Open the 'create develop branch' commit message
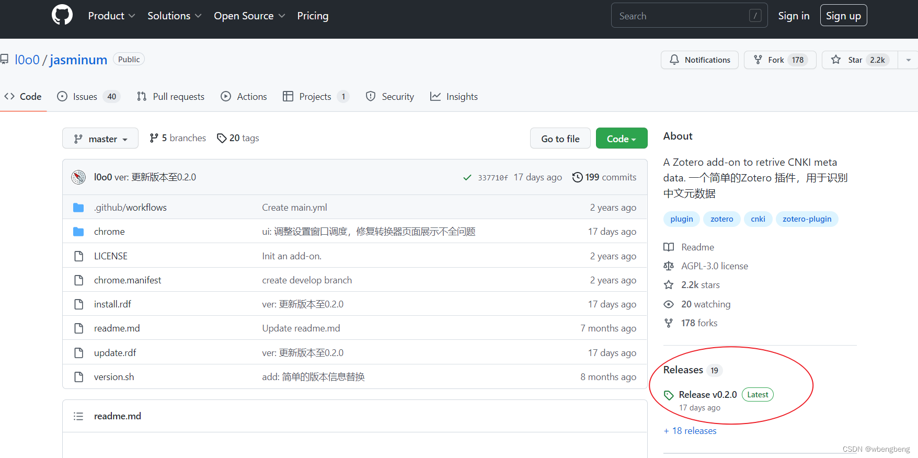 [x=307, y=280]
